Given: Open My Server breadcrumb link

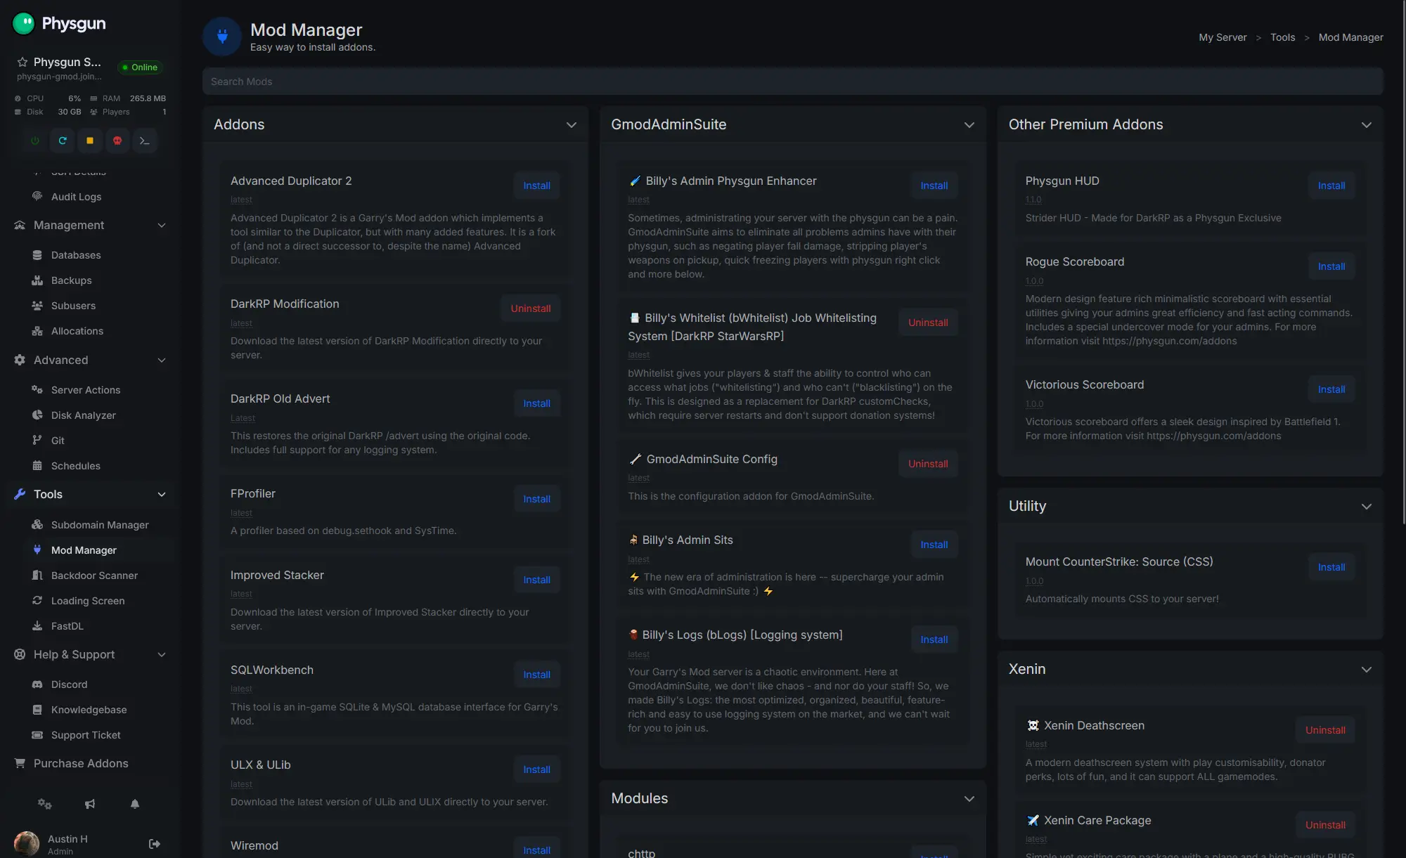Looking at the screenshot, I should [x=1223, y=37].
